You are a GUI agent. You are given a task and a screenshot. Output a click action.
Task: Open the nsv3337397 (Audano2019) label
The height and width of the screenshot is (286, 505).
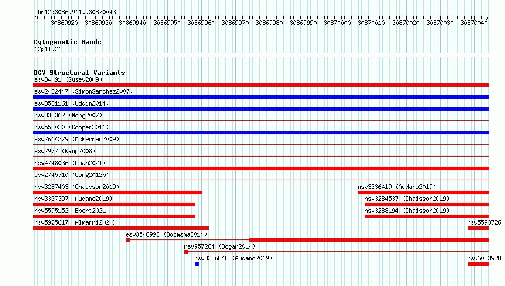(73, 199)
